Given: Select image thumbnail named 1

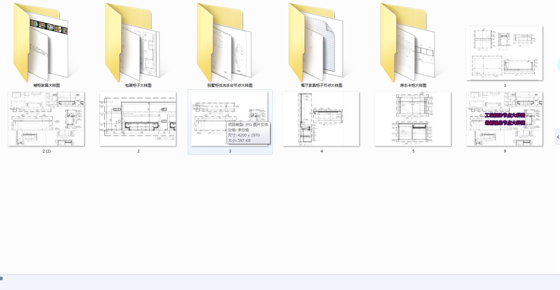Looking at the screenshot, I should coord(504,53).
